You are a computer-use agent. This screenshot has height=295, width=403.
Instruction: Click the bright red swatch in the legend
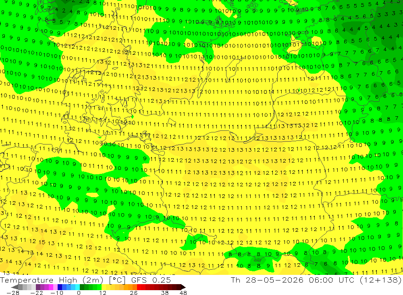click(x=139, y=287)
